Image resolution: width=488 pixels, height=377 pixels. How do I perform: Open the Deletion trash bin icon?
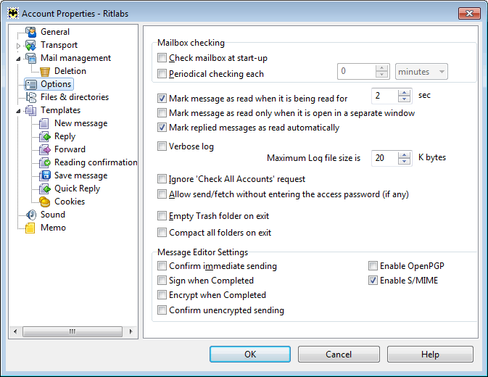pyautogui.click(x=45, y=71)
